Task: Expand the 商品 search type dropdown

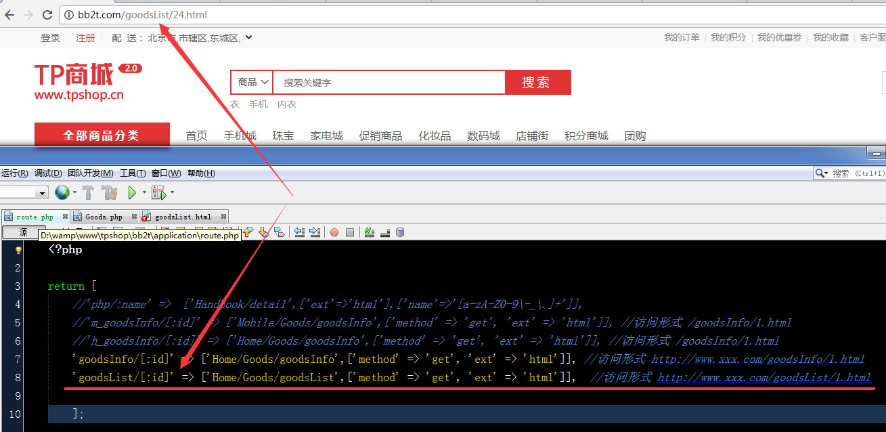Action: (x=252, y=83)
